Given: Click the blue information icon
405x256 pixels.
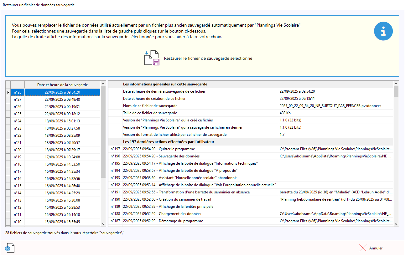Looking at the screenshot, I should (383, 31).
